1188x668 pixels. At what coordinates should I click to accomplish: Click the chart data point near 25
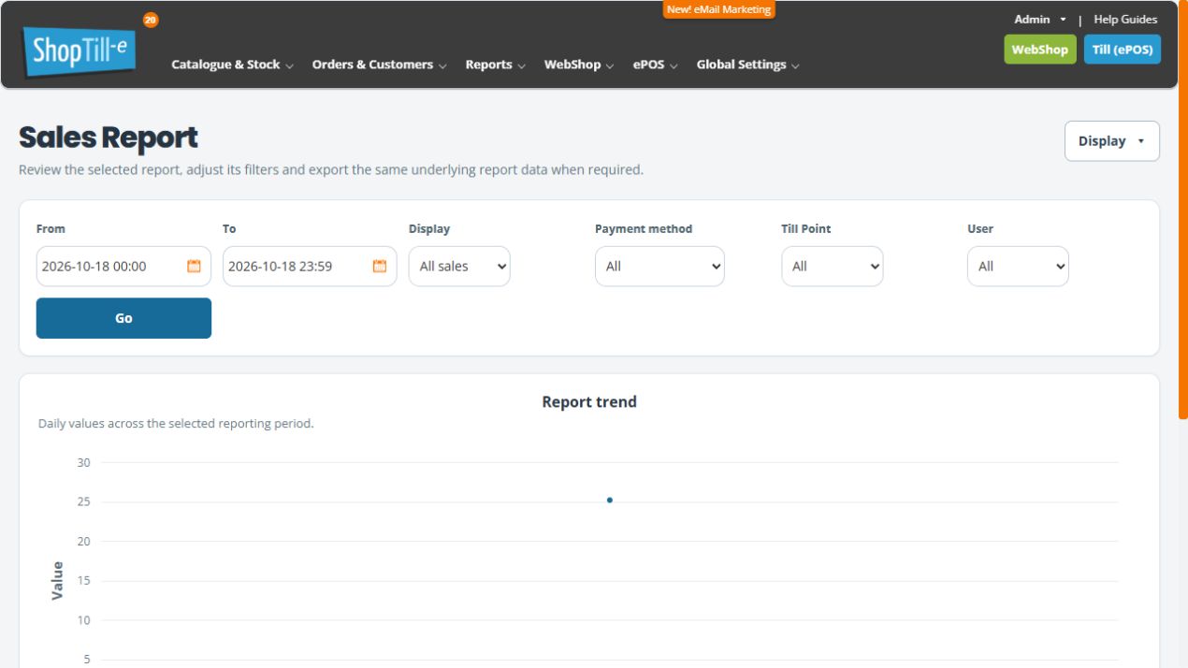pos(610,501)
